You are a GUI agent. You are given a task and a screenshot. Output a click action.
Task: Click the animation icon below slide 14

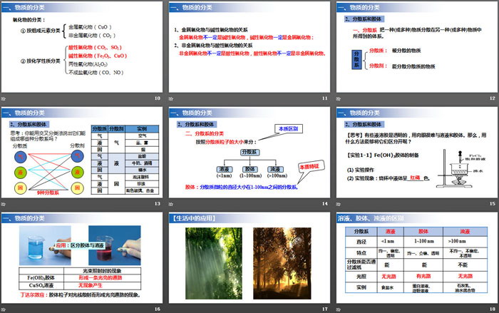coord(172,203)
